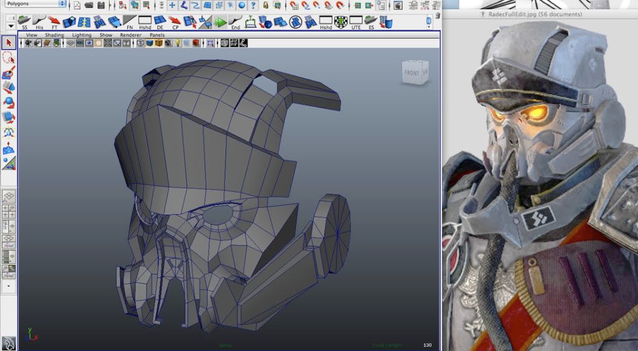Click the checkered shield shelf icon
The height and width of the screenshot is (351, 638).
point(341,22)
